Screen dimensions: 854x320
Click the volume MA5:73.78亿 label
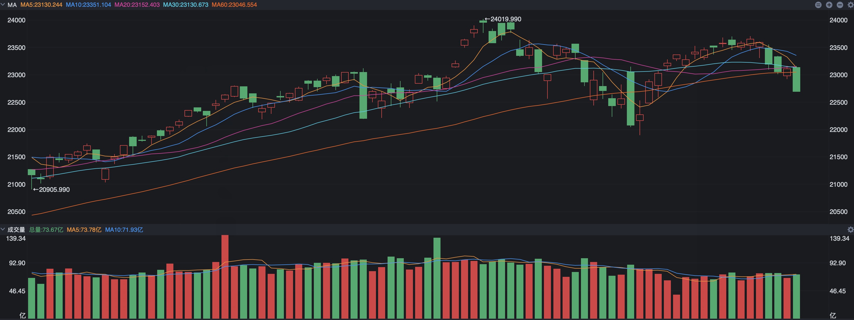click(84, 230)
